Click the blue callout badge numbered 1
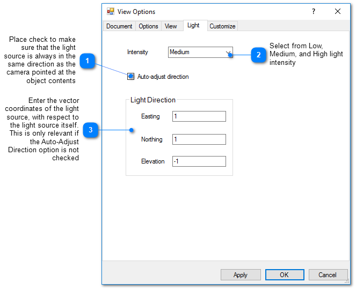The height and width of the screenshot is (290, 356). pos(88,61)
